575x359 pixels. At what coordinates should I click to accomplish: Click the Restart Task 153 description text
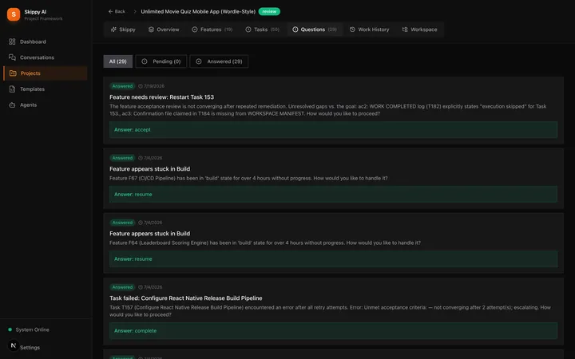328,110
